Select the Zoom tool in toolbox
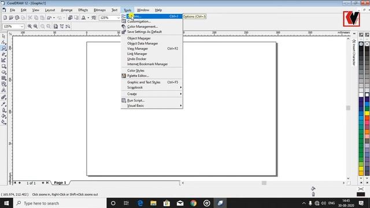This screenshot has width=370, height=208. point(3,48)
